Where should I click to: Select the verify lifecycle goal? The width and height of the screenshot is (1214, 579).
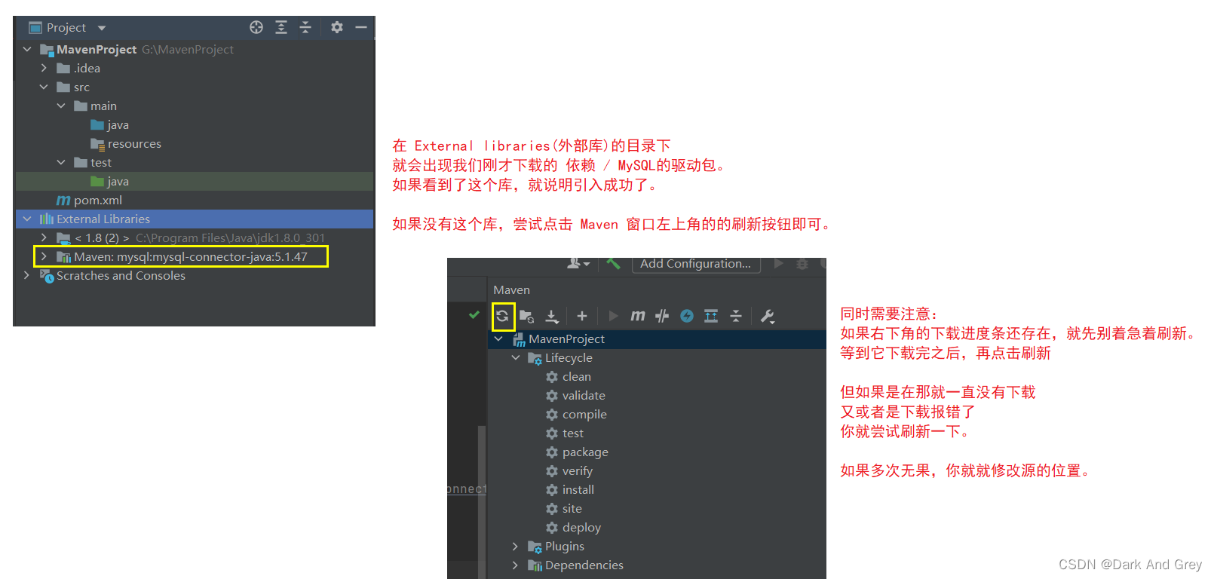click(x=569, y=470)
